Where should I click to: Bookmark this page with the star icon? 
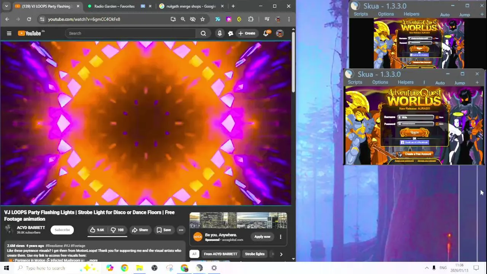[x=202, y=19]
